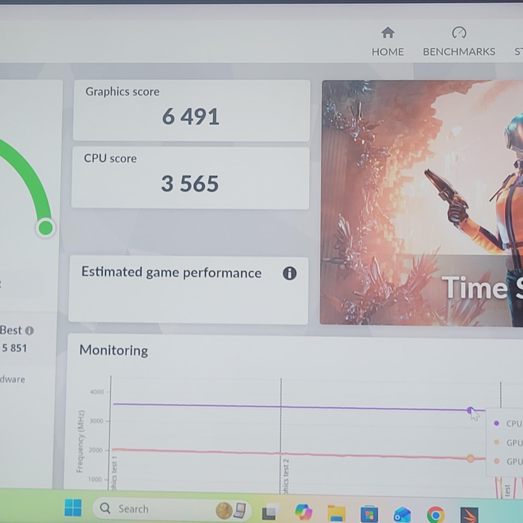
Task: Click the Best score value 5 851
Action: tap(14, 348)
